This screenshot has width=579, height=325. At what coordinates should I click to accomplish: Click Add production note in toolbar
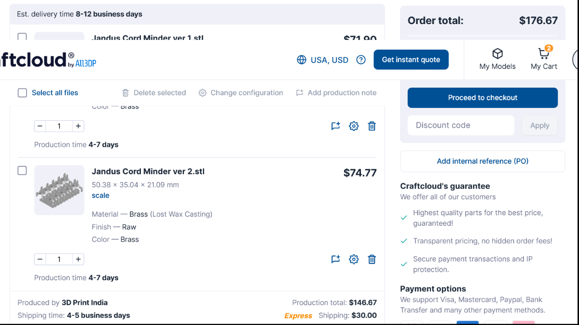point(336,93)
